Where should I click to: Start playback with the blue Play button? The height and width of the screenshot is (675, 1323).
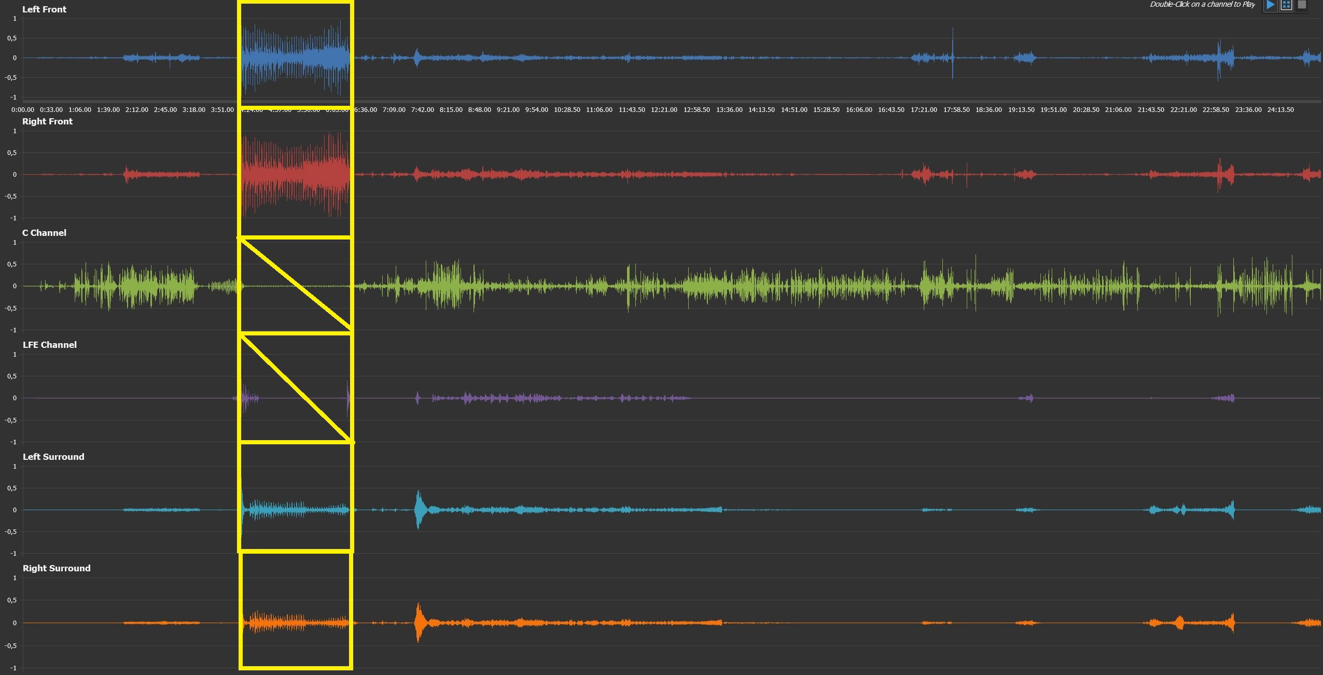click(1270, 5)
